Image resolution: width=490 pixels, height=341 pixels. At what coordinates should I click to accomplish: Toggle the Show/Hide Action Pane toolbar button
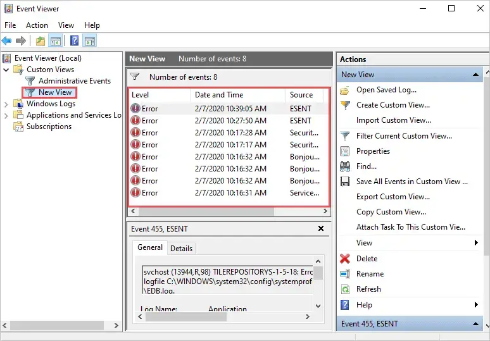point(90,40)
